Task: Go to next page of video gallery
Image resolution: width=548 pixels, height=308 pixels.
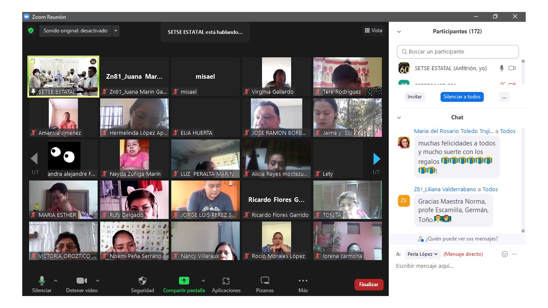Action: pyautogui.click(x=376, y=159)
